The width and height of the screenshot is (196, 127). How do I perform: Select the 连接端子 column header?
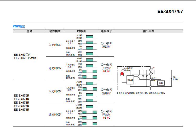coord(106,31)
